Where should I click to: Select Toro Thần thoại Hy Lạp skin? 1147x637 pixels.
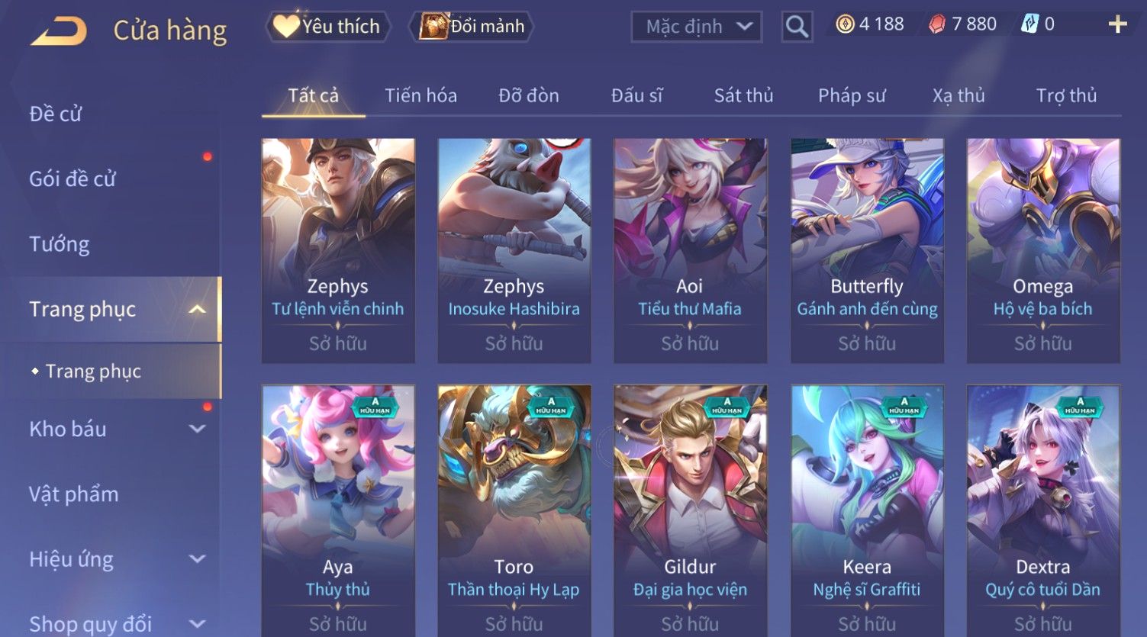pos(514,510)
